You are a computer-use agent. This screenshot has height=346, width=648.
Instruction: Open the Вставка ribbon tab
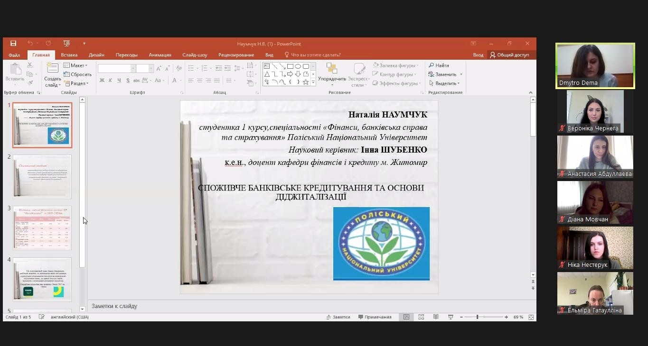pos(69,55)
